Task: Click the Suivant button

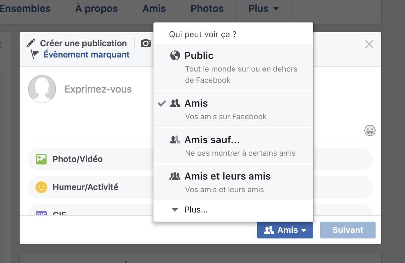Action: pyautogui.click(x=348, y=230)
